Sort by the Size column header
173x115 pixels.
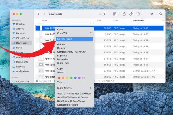tap(99, 21)
